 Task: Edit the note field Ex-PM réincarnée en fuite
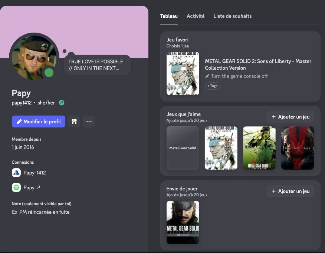pyautogui.click(x=41, y=212)
